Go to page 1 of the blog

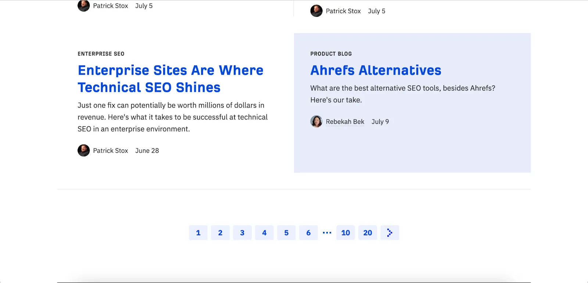pos(198,233)
